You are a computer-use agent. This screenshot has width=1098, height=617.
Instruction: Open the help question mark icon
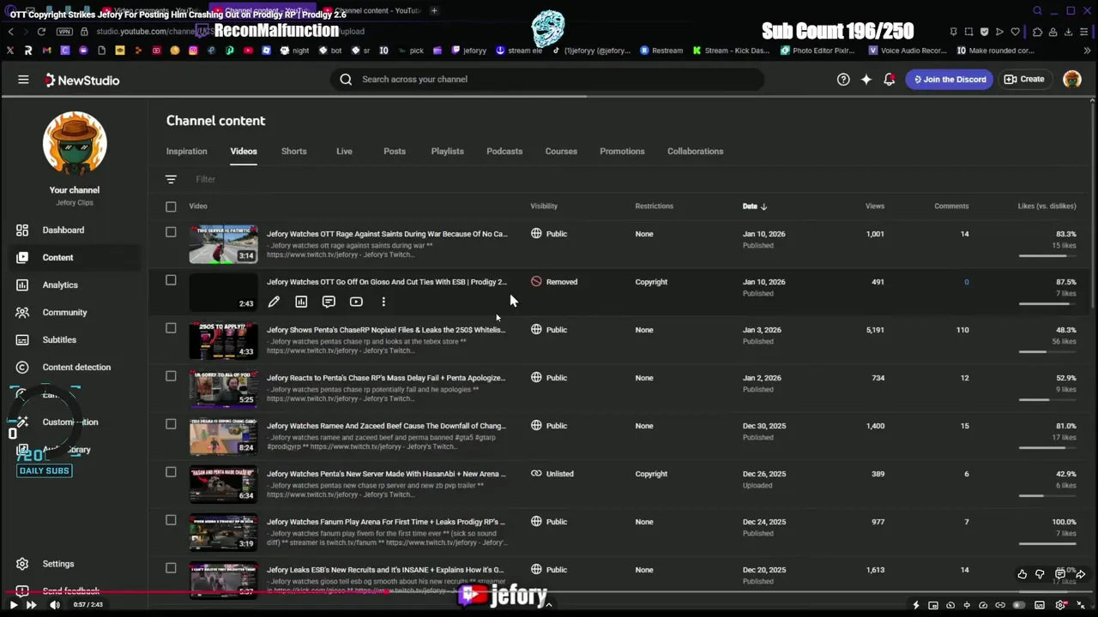pyautogui.click(x=843, y=79)
